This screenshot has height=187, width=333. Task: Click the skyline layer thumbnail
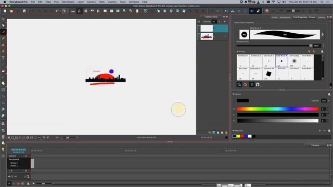point(207,36)
